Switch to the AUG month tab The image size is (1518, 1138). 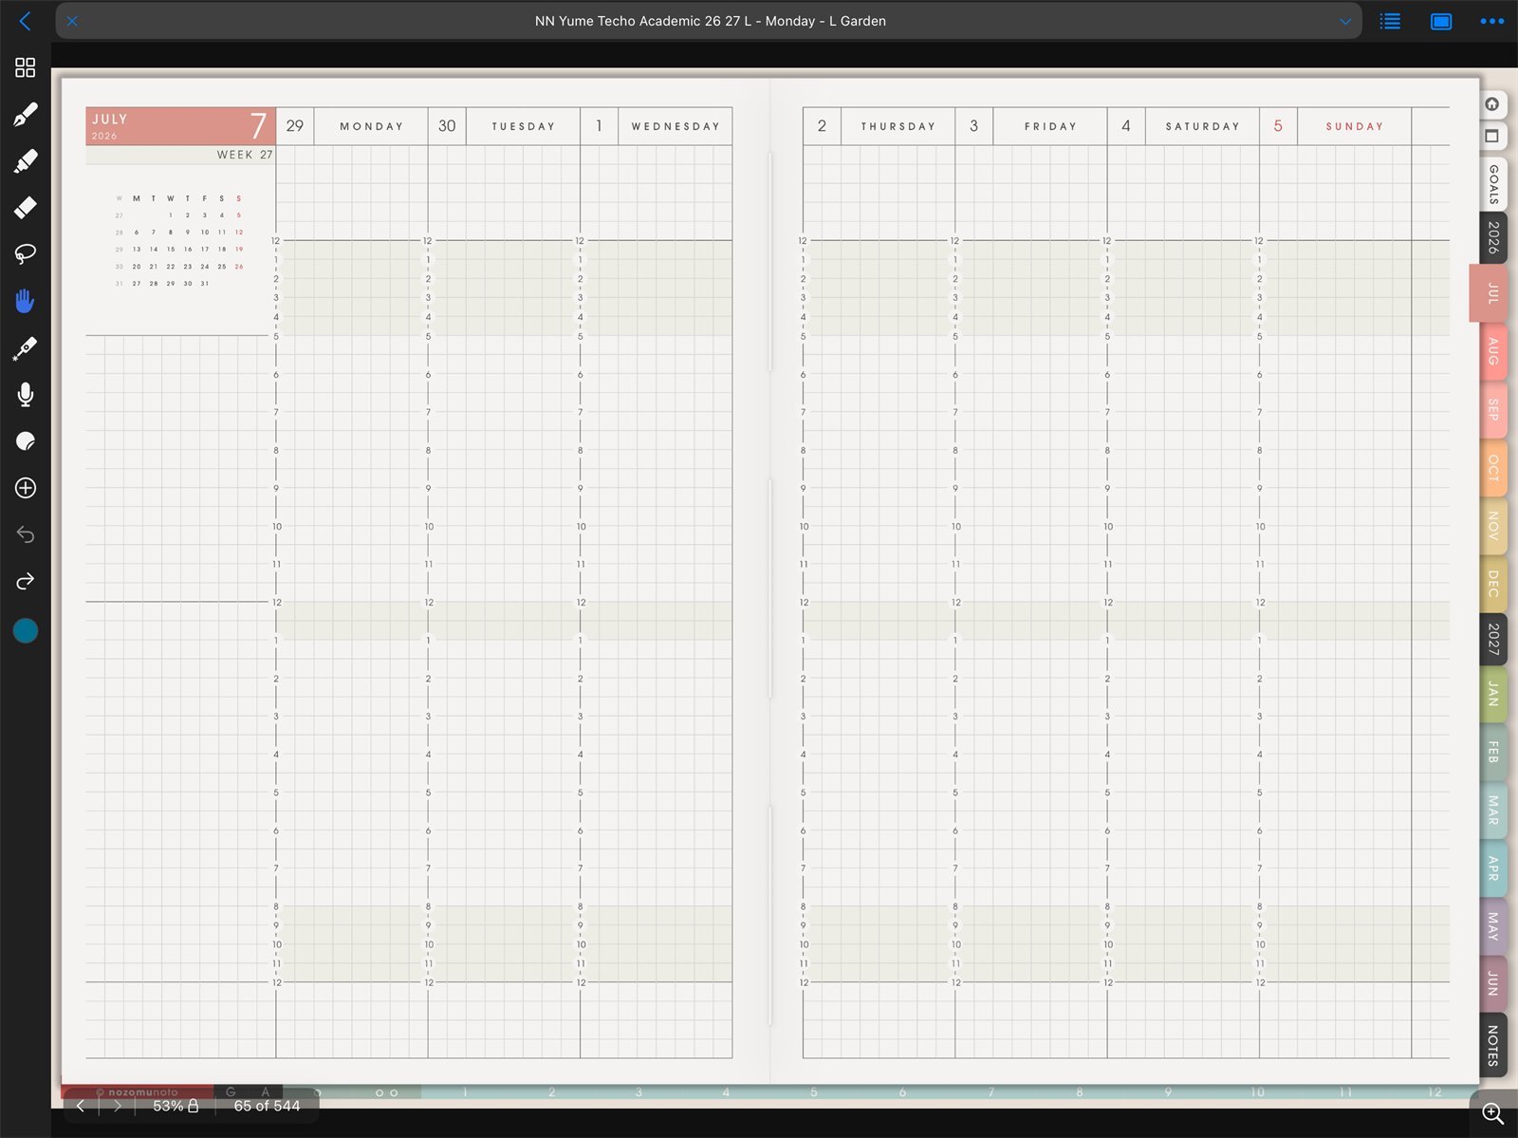1493,351
